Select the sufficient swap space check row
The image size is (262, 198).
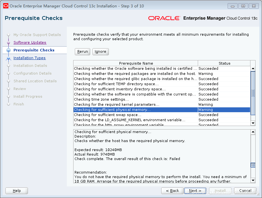pos(162,115)
